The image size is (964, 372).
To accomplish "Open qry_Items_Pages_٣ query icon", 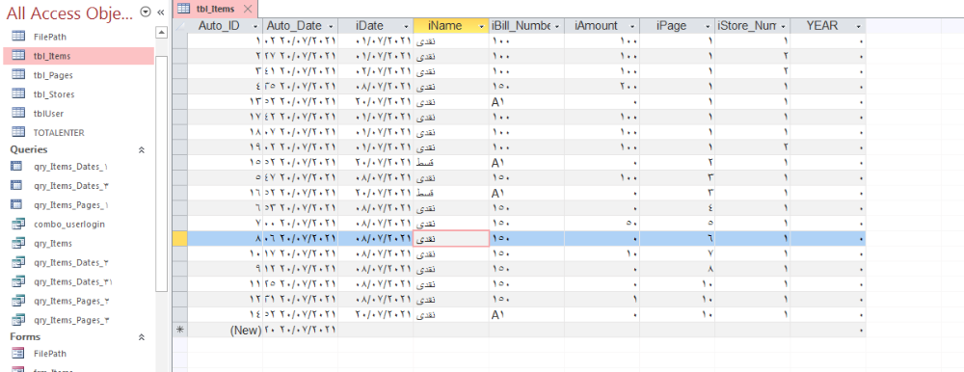I will [18, 320].
